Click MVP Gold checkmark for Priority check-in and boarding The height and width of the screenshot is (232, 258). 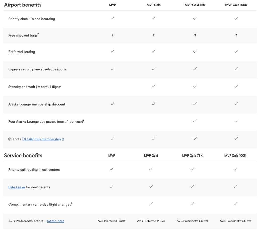[x=154, y=18]
